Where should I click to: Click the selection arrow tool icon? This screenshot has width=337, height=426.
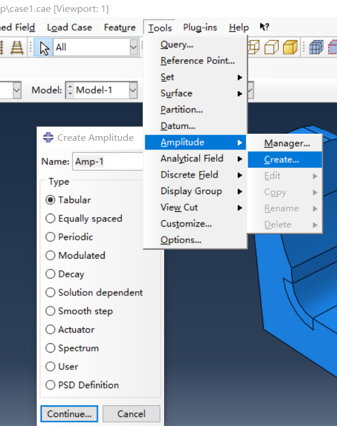43,47
